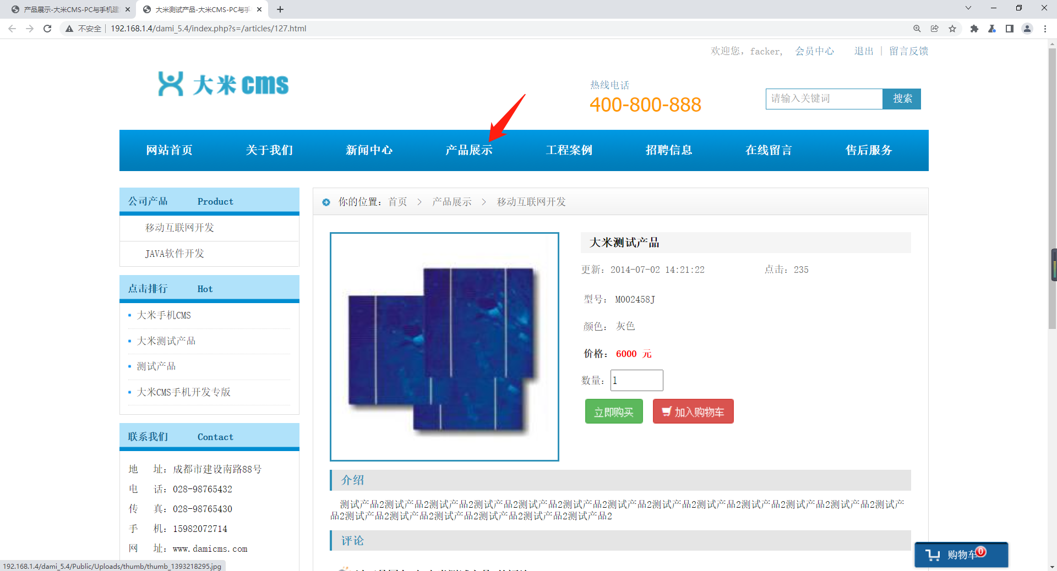This screenshot has width=1057, height=571.
Task: Click the reload page icon
Action: pyautogui.click(x=47, y=29)
